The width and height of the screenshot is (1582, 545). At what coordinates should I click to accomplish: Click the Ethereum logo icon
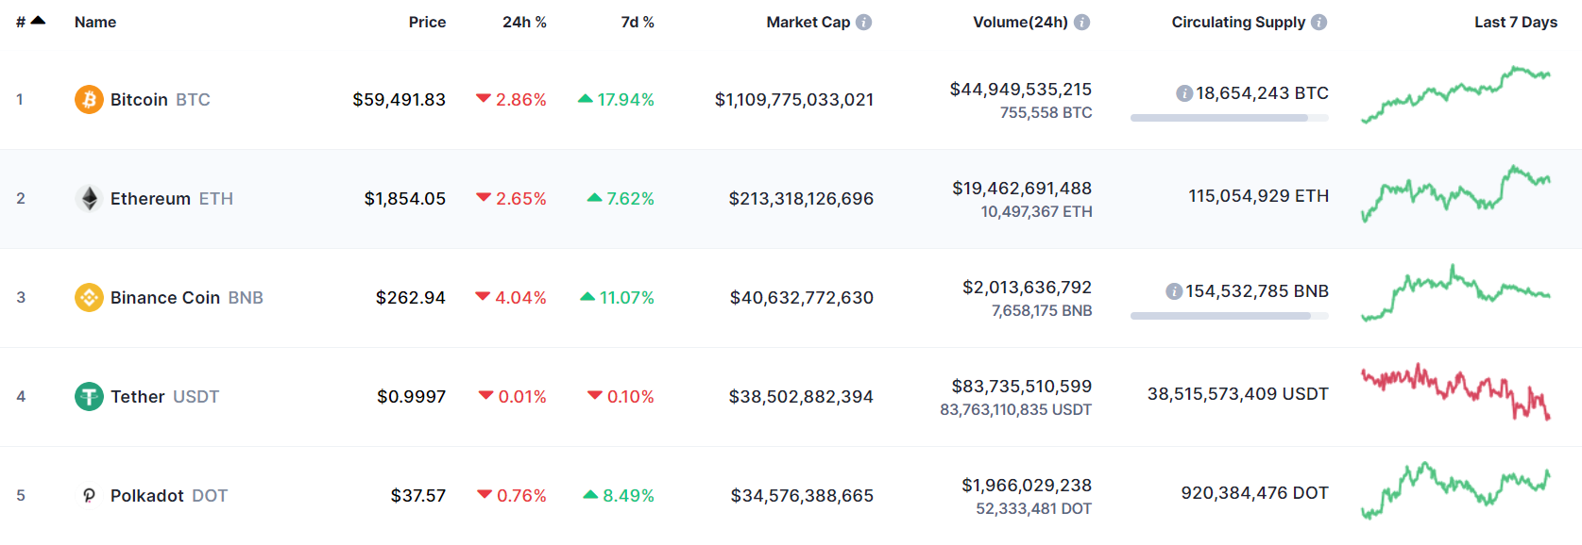click(x=89, y=198)
